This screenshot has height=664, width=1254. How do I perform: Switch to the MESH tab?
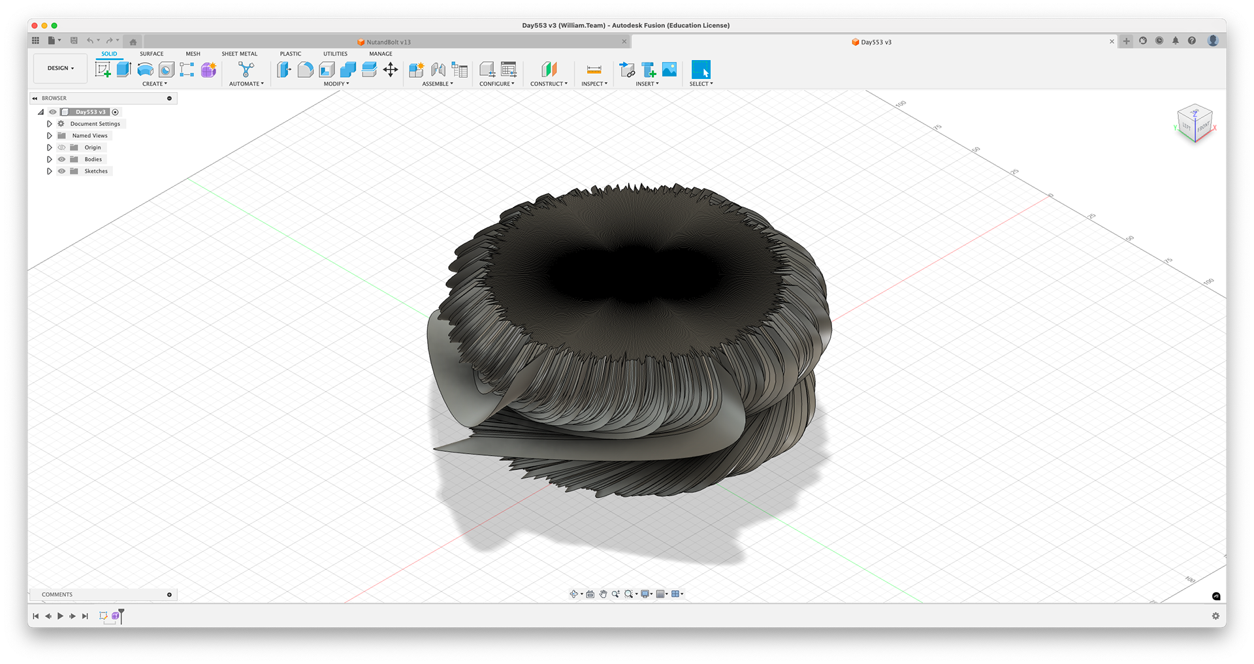coord(193,54)
